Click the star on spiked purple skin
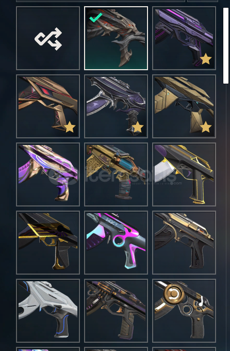Viewport: 230px width, 351px height. [138, 127]
